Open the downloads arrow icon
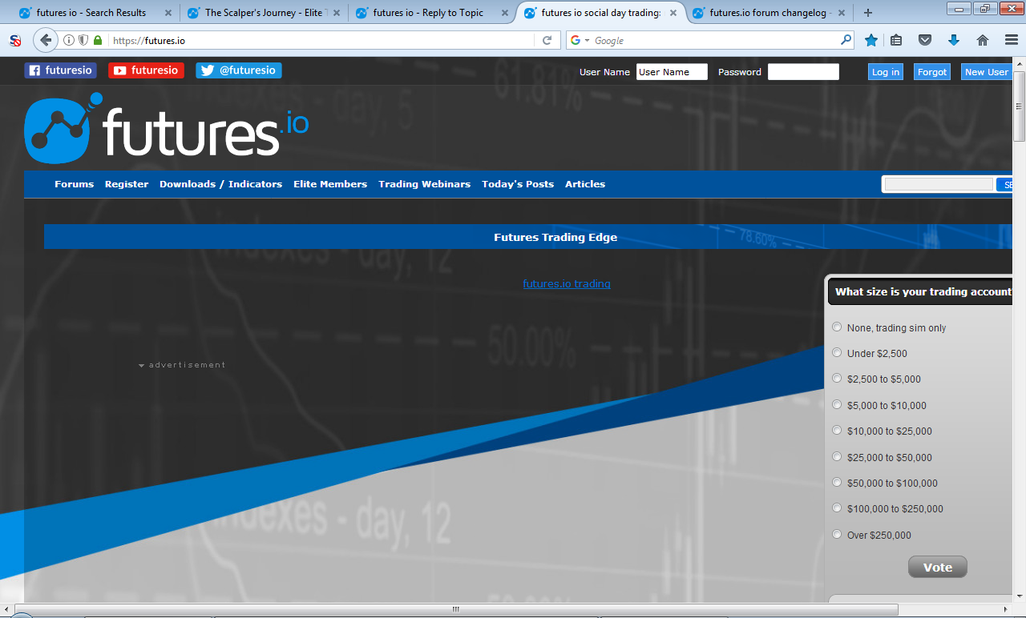The image size is (1026, 618). pyautogui.click(x=954, y=40)
